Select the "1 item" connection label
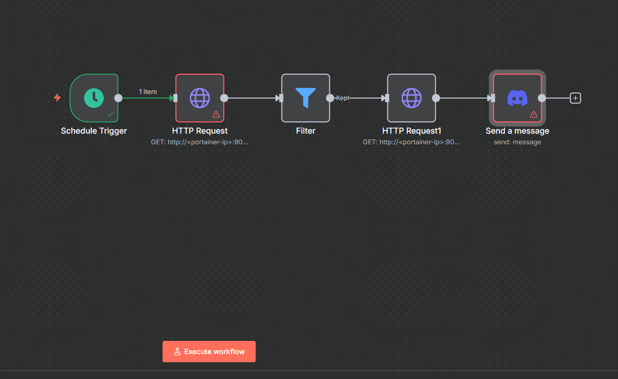Screen dimensions: 618x379 tap(148, 92)
